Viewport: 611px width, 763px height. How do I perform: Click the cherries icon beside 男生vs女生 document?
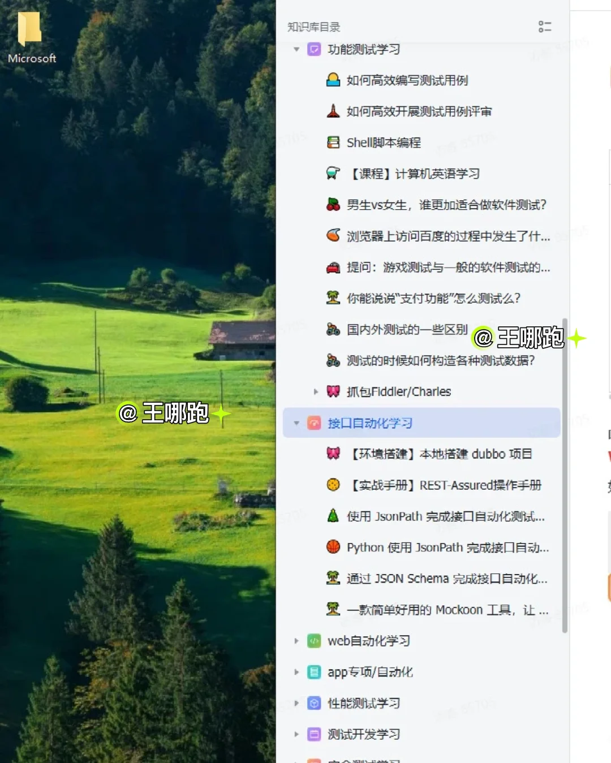(x=334, y=205)
